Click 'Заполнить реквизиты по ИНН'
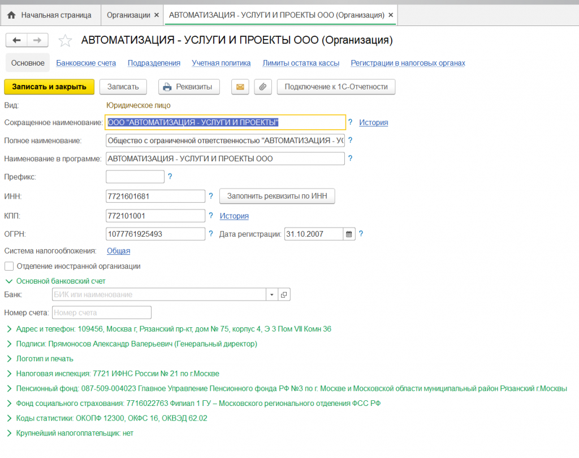Screen dimensions: 579x458 point(277,196)
